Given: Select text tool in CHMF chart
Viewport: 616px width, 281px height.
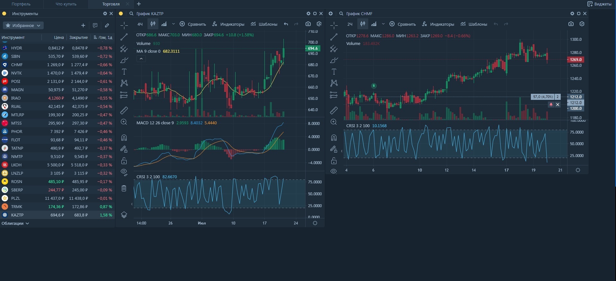Looking at the screenshot, I should [x=334, y=72].
